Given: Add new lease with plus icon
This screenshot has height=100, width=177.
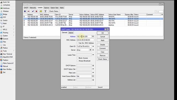Looking at the screenshot, I should tap(25, 11).
